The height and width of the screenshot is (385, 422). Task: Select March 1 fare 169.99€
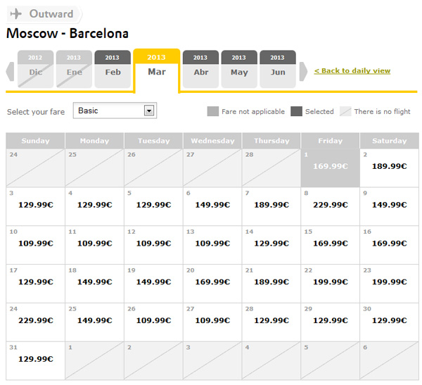330,167
